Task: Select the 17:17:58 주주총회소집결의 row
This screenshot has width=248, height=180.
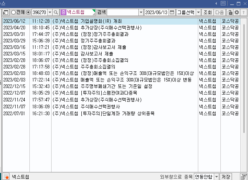Action: (121, 67)
